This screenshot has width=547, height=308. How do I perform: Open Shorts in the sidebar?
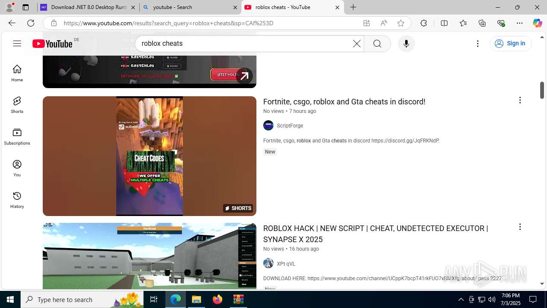coord(17,105)
